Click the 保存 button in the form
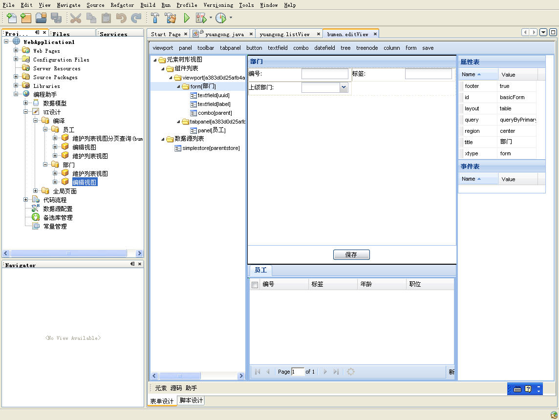559x420 pixels. point(351,254)
